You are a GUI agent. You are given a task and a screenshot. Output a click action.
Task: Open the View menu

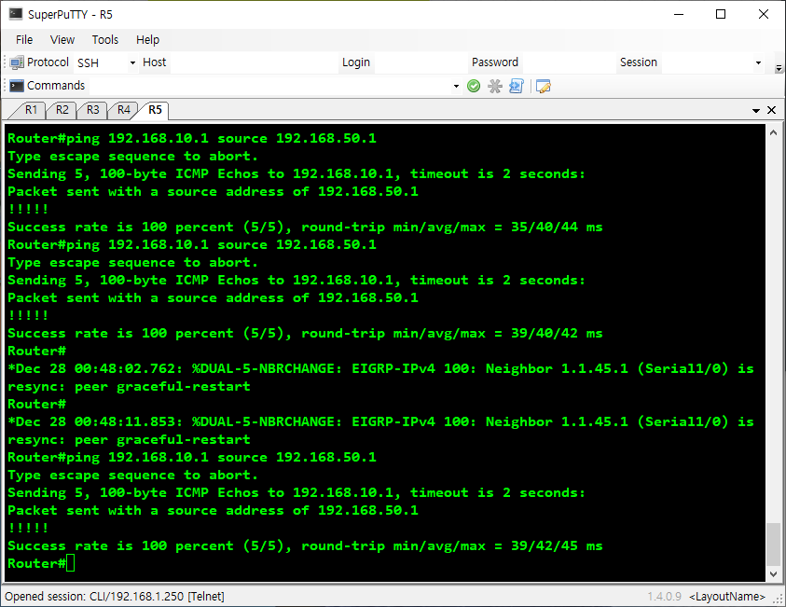click(x=62, y=39)
